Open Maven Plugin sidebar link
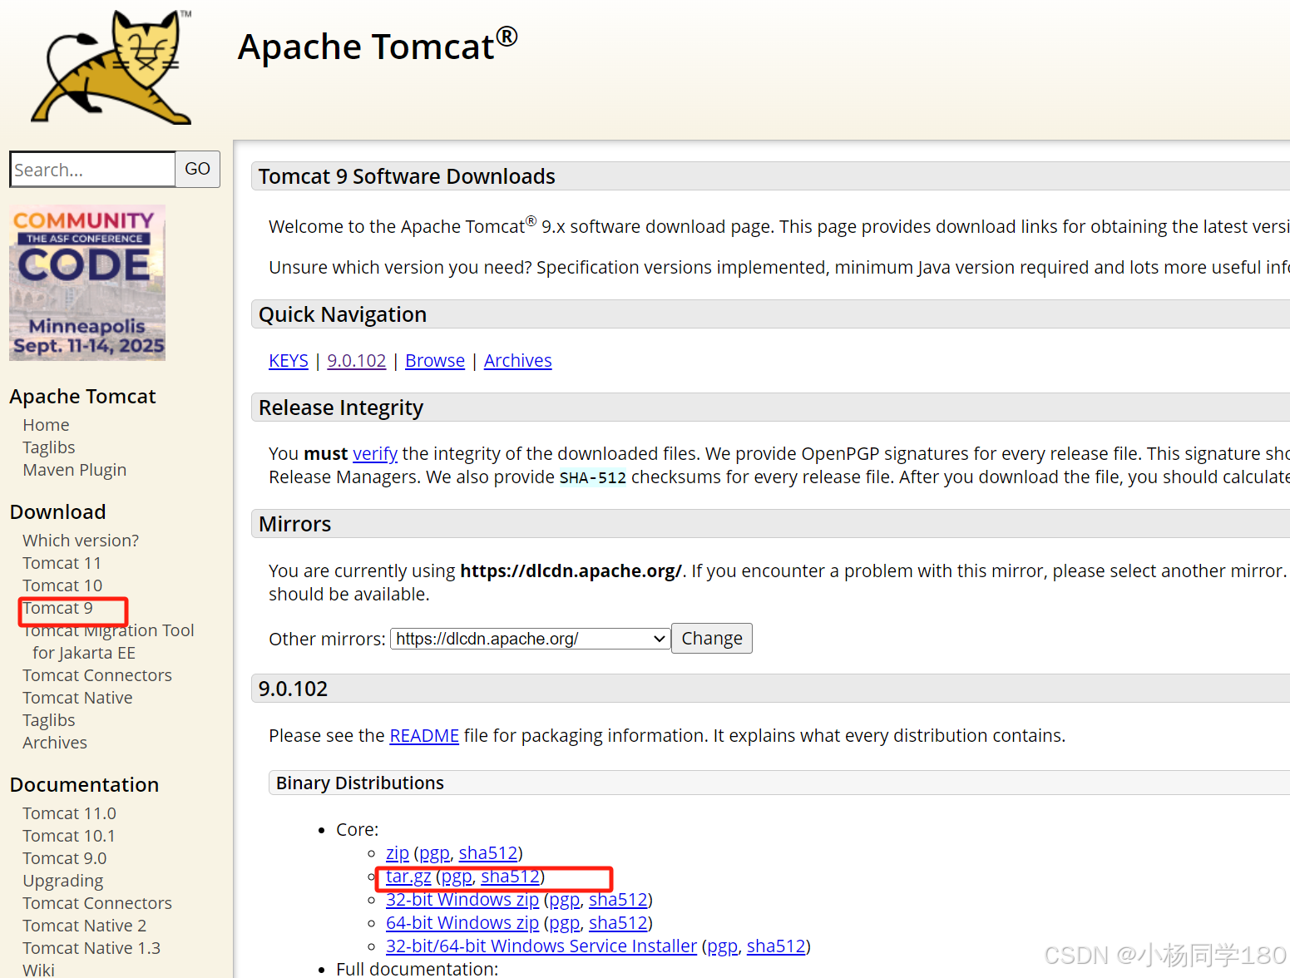 coord(75,470)
